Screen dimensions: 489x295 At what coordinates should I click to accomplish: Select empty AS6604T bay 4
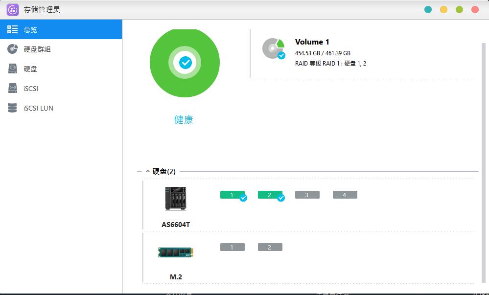345,195
